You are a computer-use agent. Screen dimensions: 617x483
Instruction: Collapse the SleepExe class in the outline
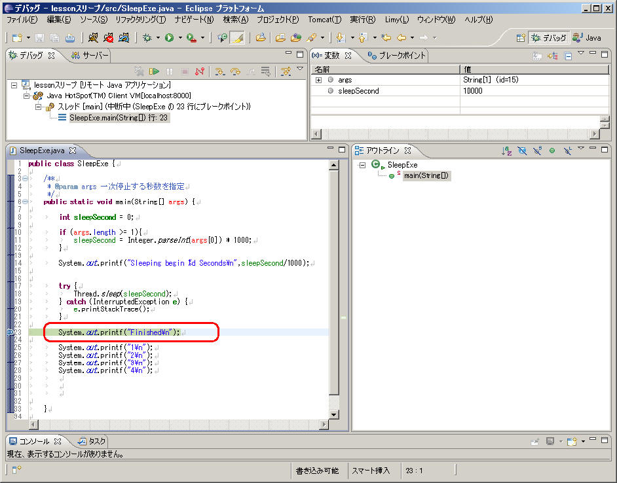click(361, 165)
